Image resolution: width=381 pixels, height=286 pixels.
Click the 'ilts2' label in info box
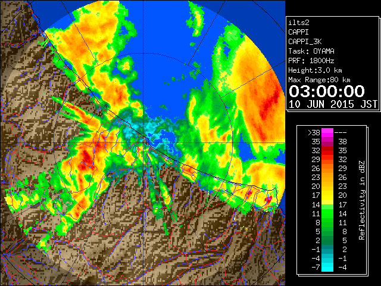tap(299, 23)
